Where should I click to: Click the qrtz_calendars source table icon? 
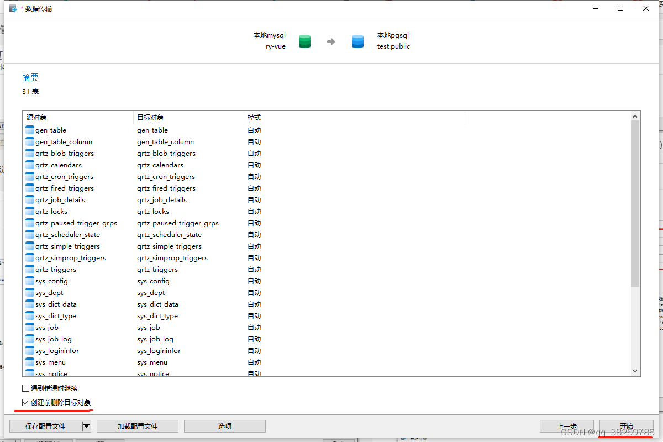point(30,165)
